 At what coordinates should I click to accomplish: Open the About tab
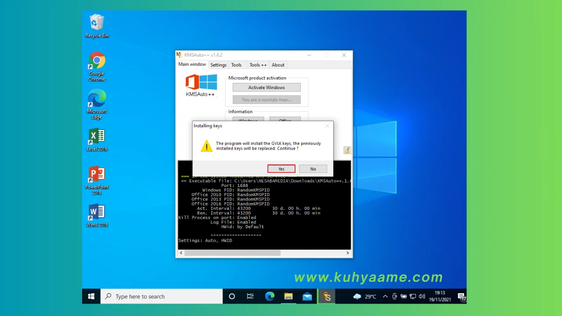coord(278,65)
